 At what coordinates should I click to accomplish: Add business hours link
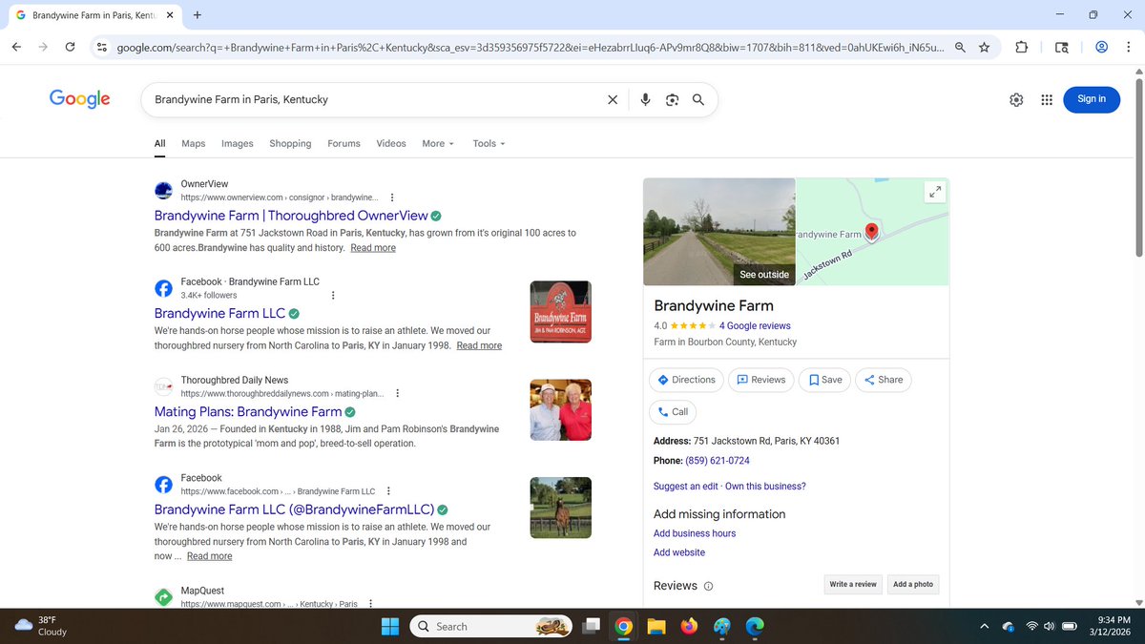click(x=695, y=533)
